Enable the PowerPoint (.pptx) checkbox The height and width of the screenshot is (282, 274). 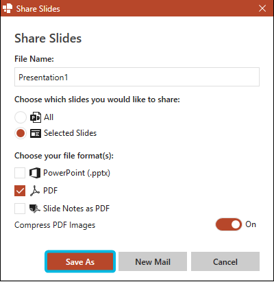point(20,173)
